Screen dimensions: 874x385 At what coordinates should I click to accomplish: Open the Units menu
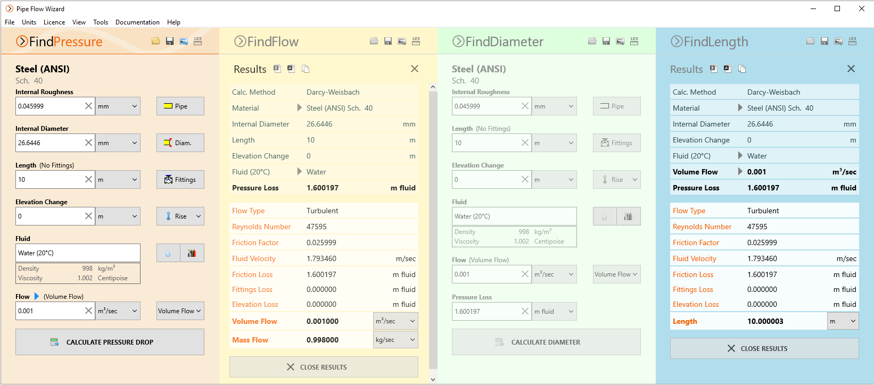click(29, 22)
